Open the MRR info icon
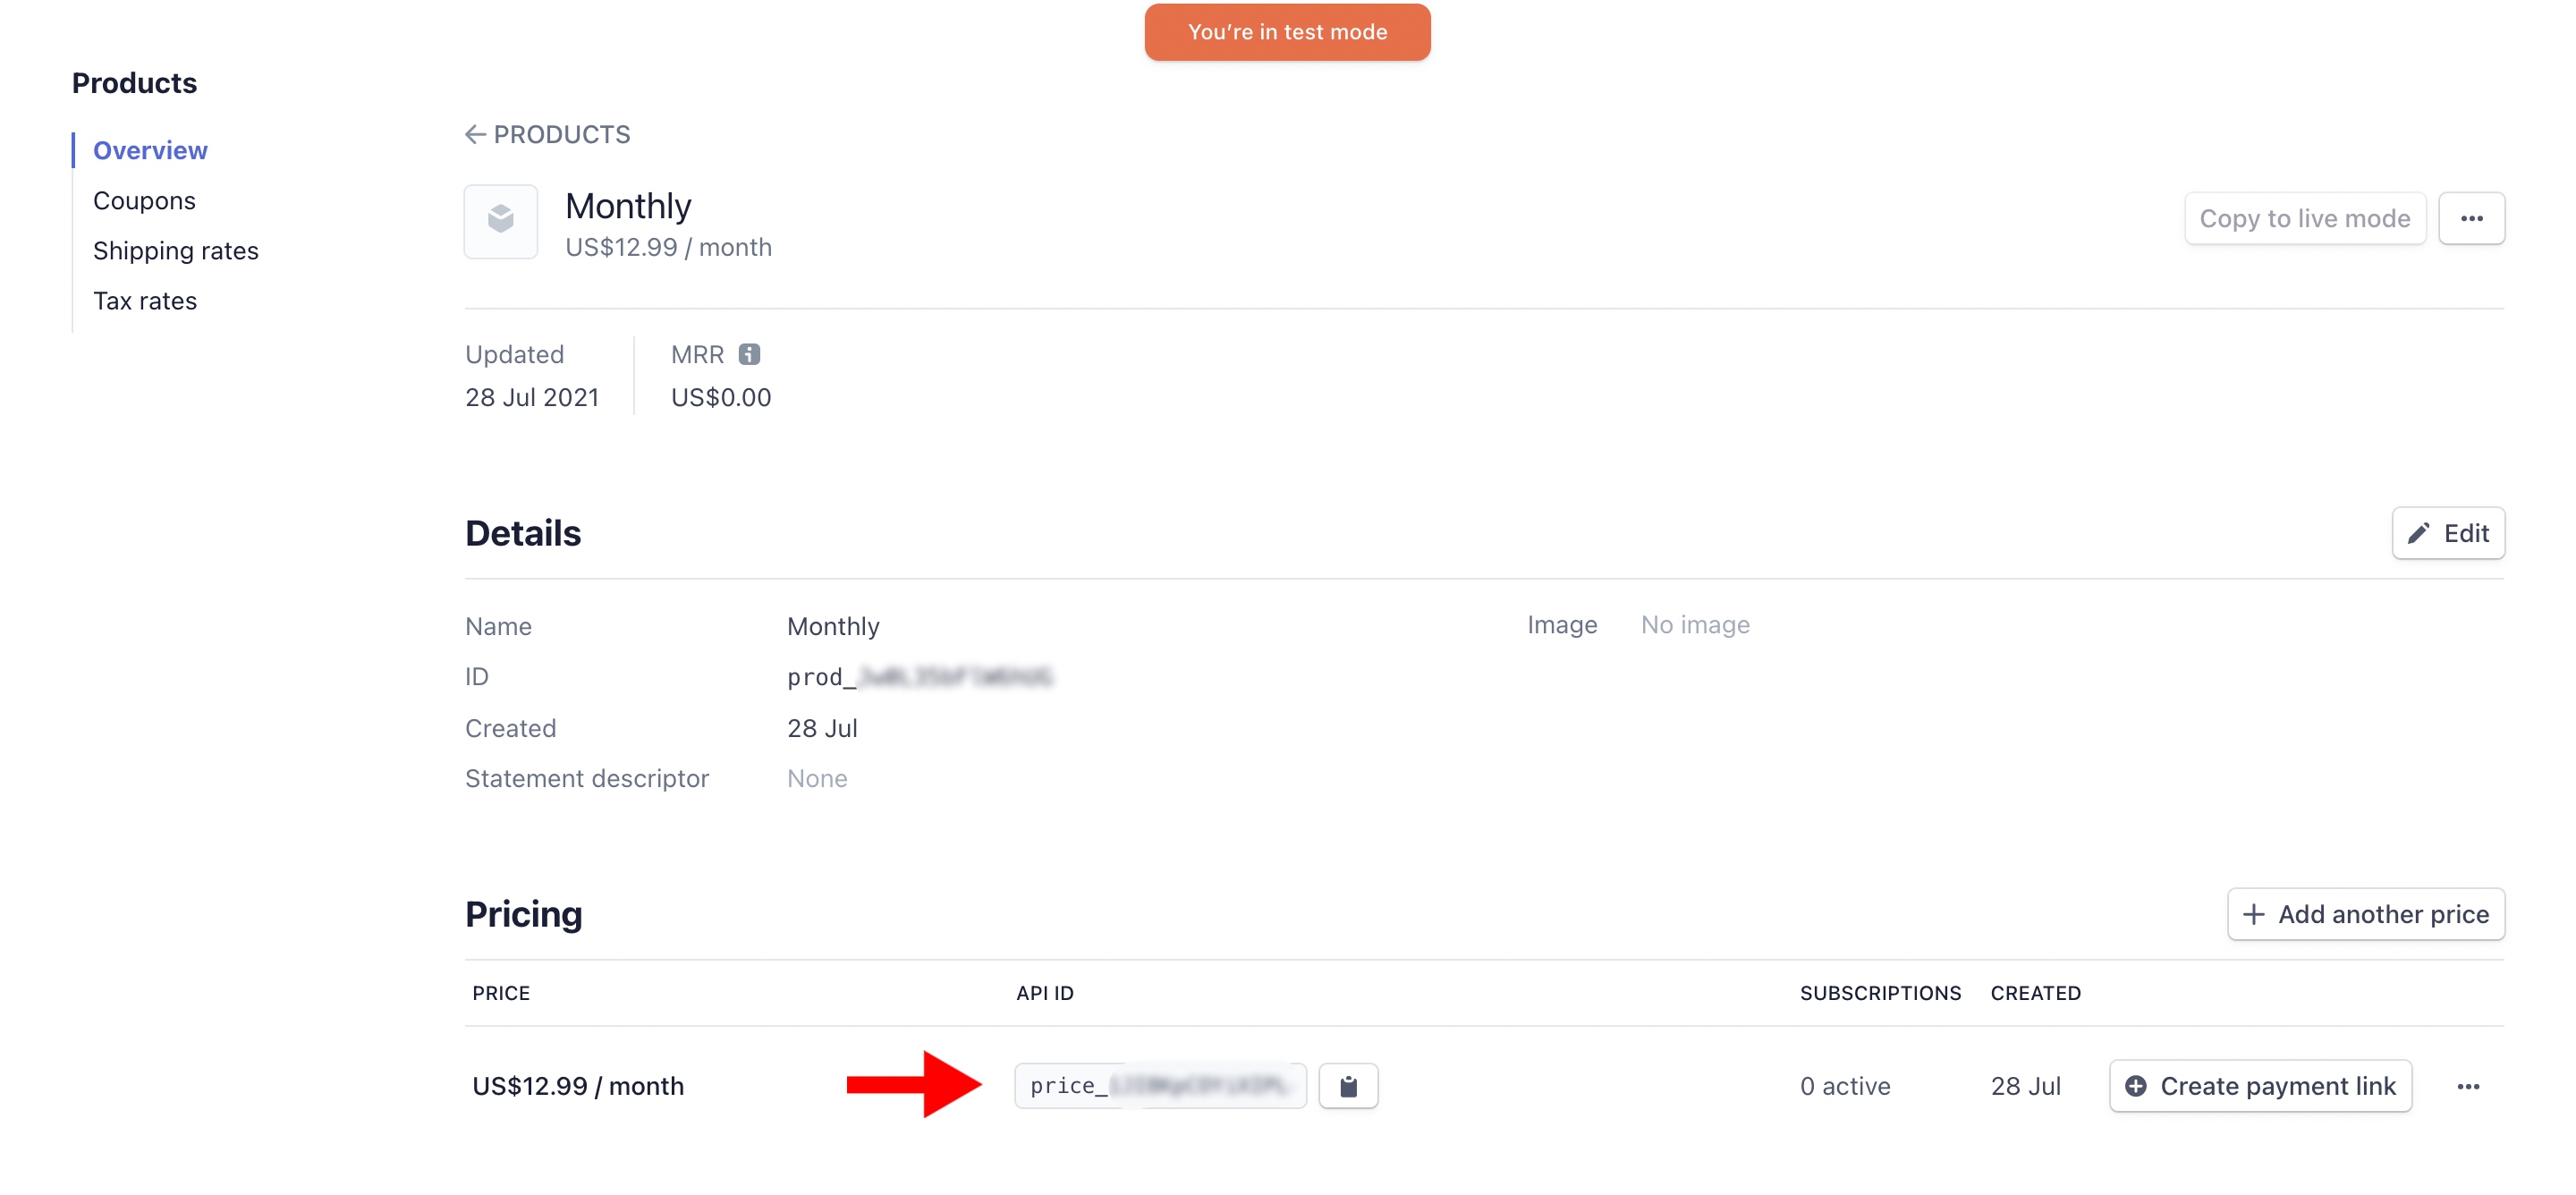Viewport: 2576px width, 1195px height. [x=749, y=354]
